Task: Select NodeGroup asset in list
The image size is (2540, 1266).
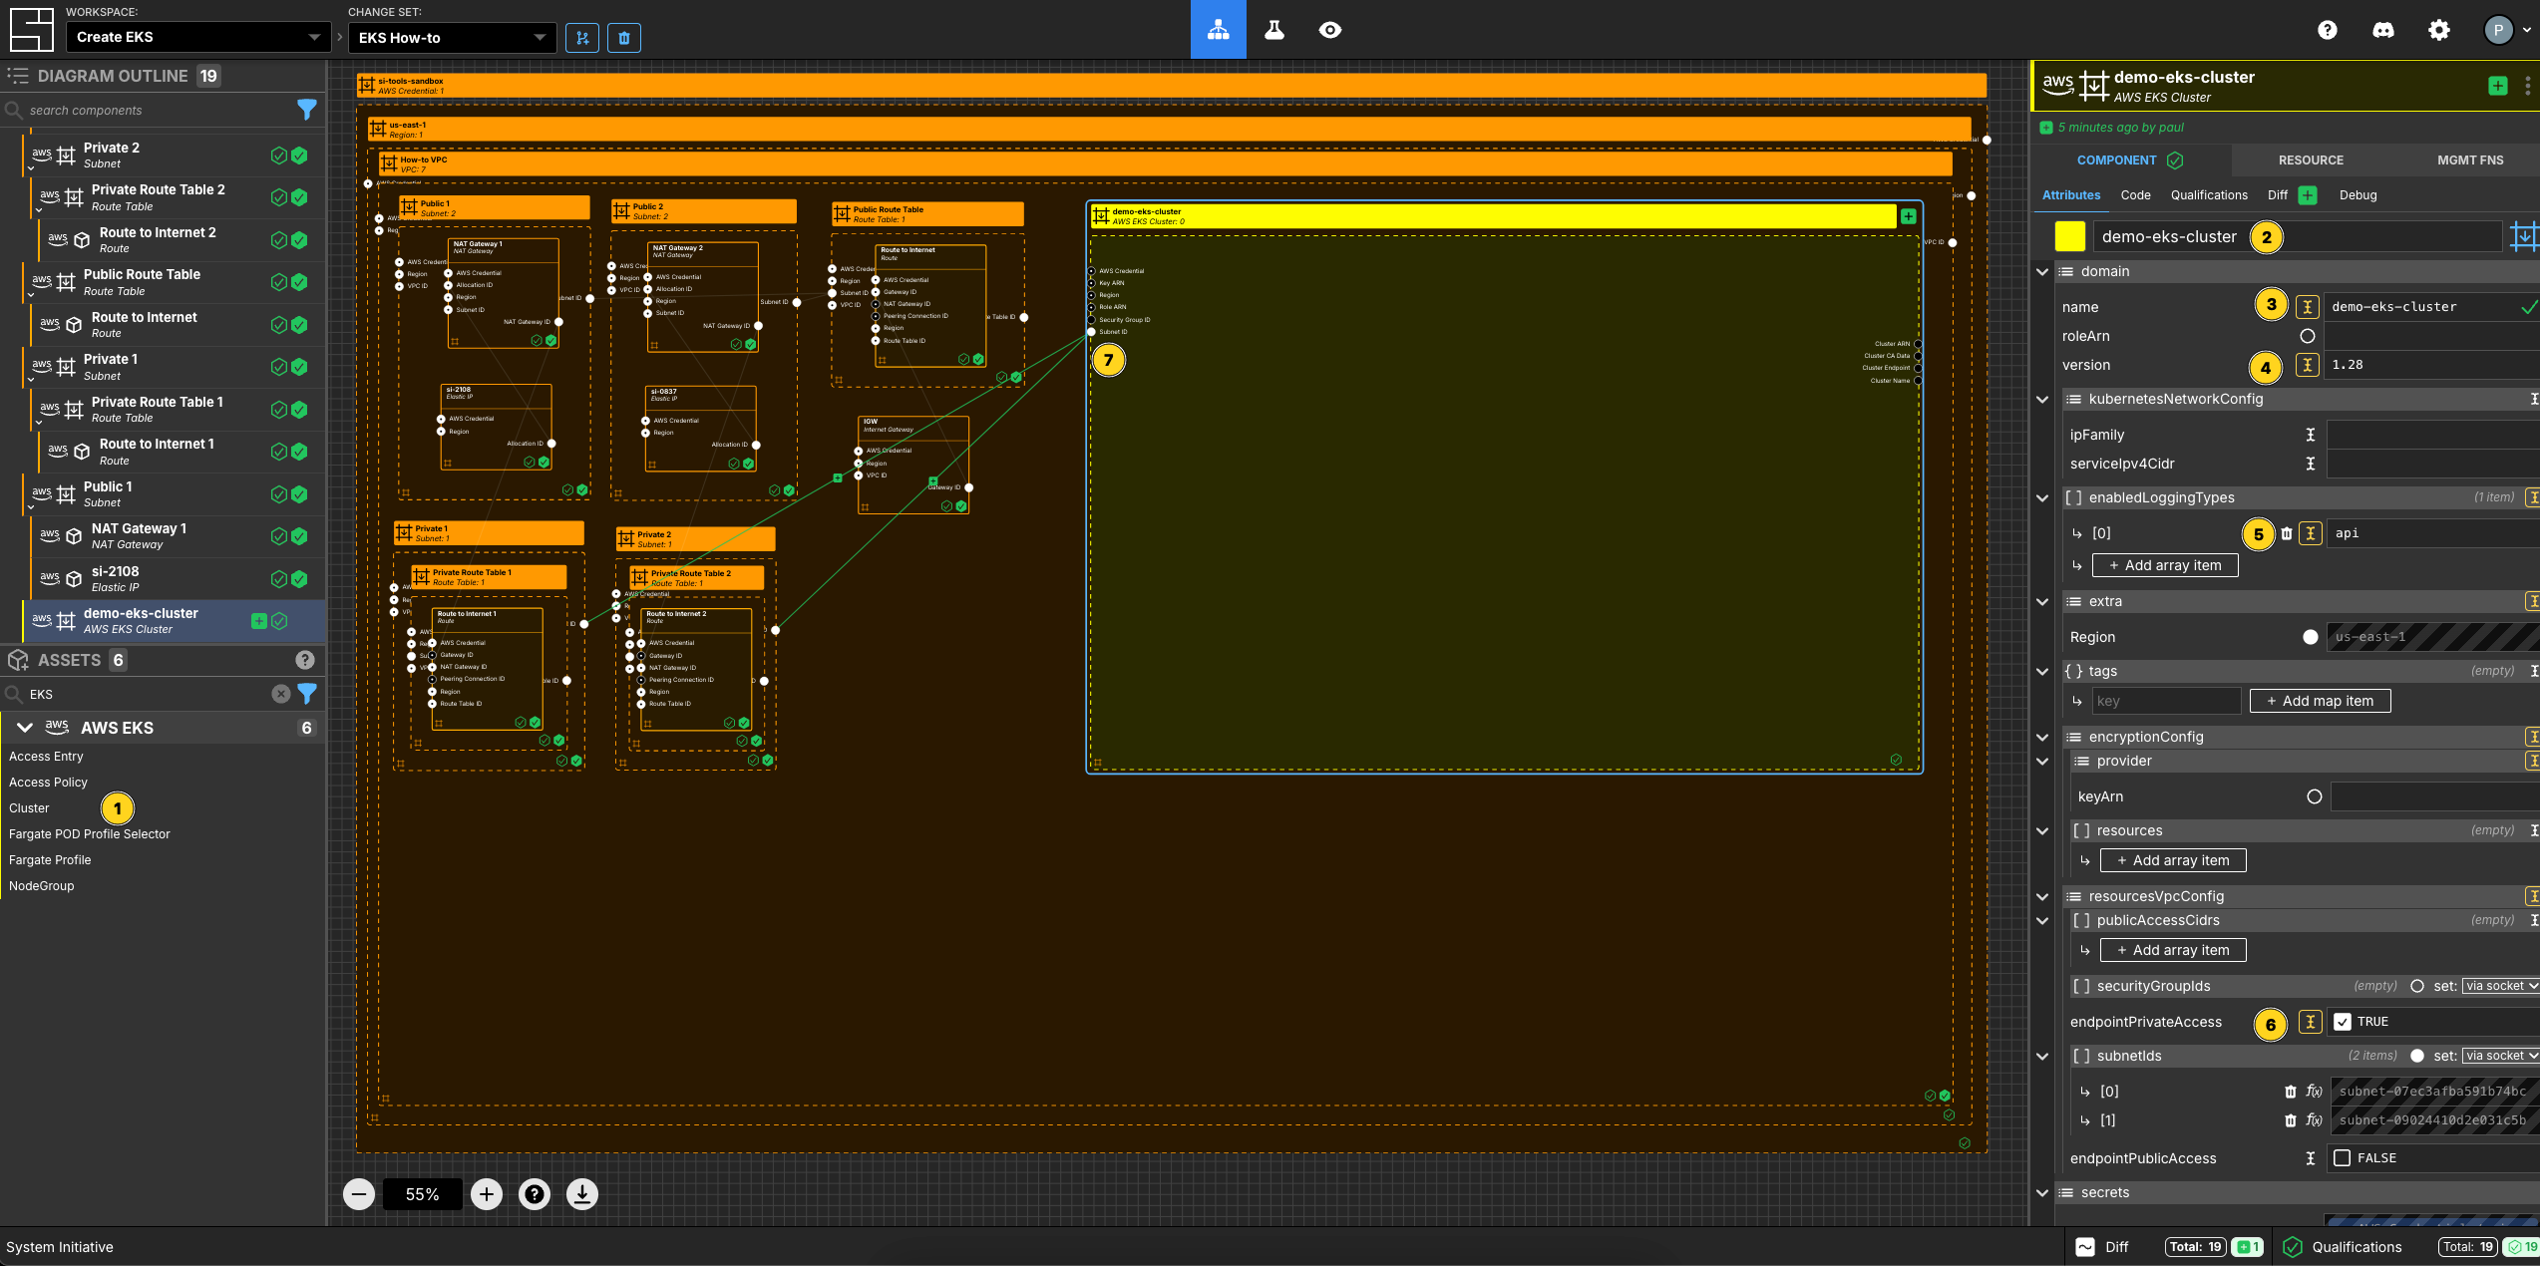Action: (x=42, y=886)
